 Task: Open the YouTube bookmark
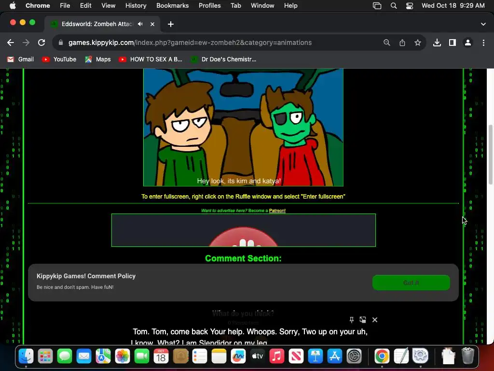tap(59, 59)
